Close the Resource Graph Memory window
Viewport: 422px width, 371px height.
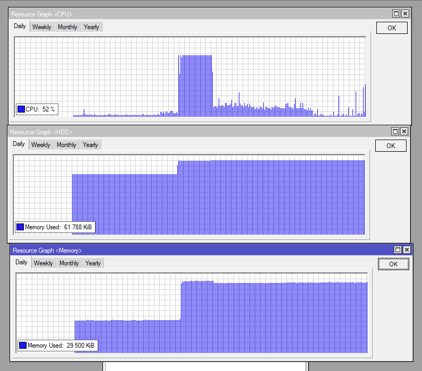tap(407, 250)
